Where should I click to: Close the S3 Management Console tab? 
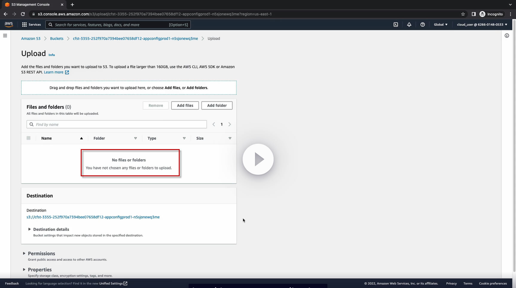coord(62,4)
